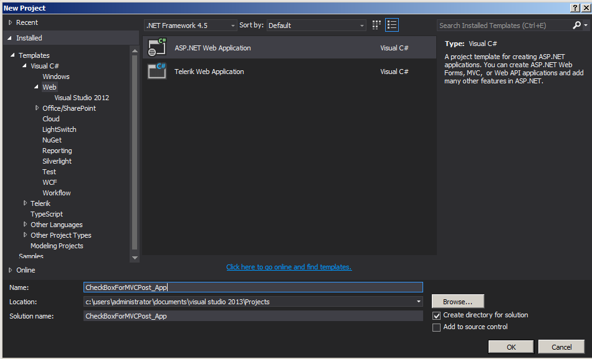Collapse the Web node arrow

(x=37, y=86)
